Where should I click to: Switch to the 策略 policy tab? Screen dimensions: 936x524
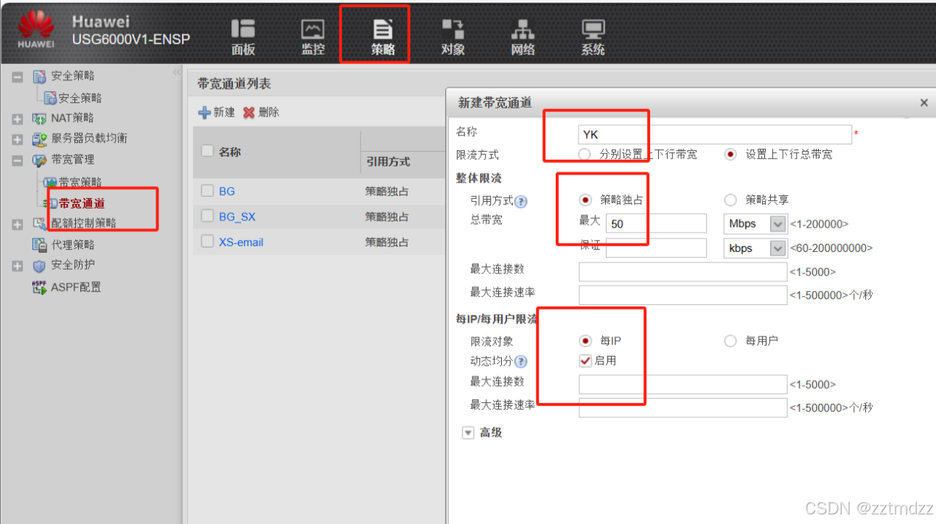point(383,37)
